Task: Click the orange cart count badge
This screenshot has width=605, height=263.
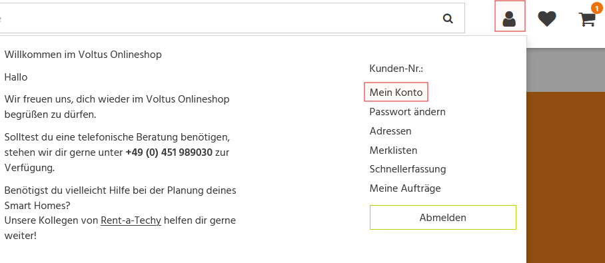Action: (596, 8)
